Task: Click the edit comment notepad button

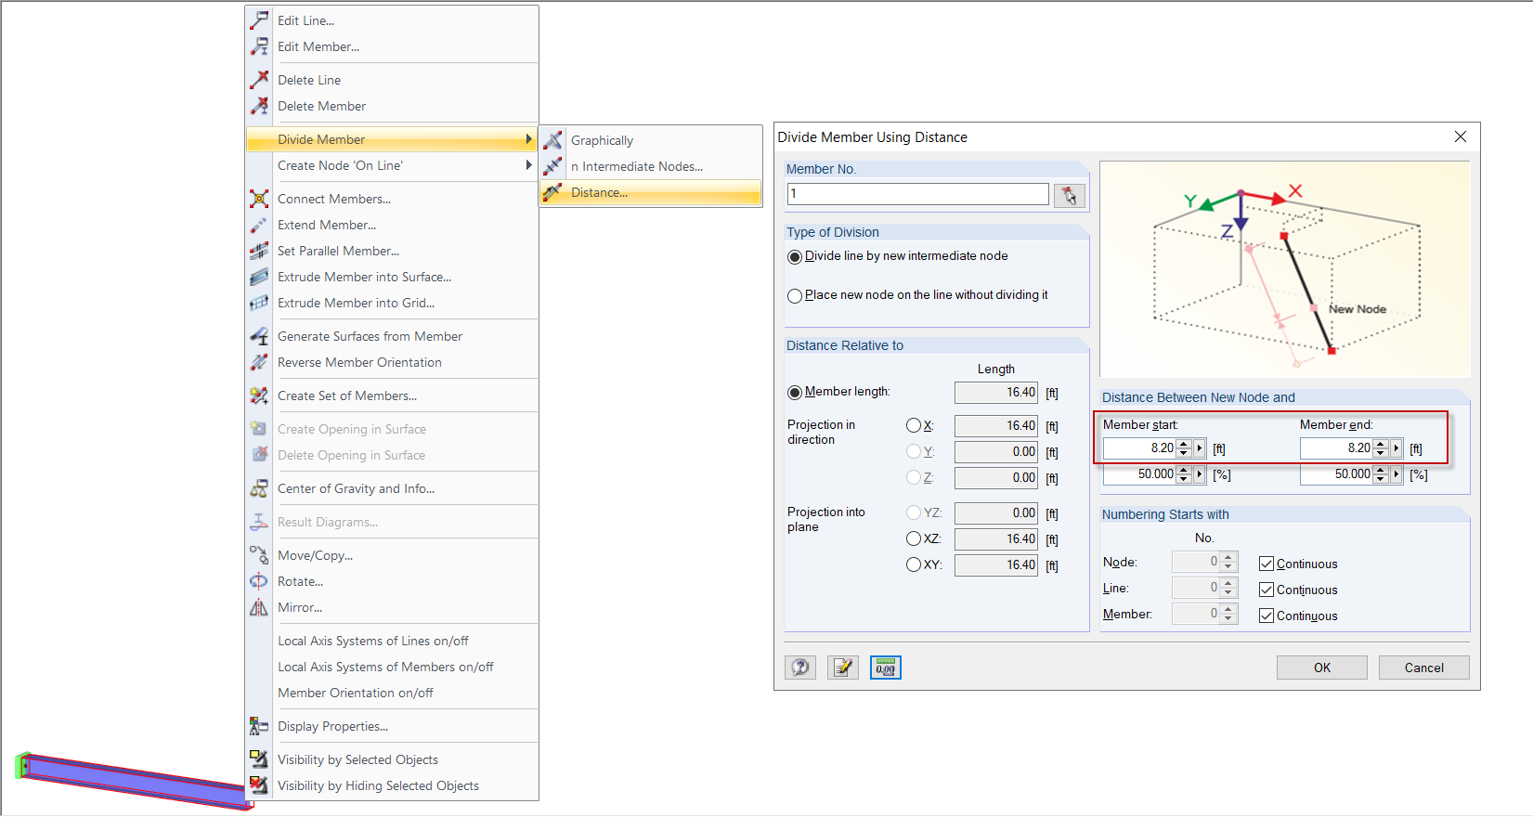Action: click(843, 668)
